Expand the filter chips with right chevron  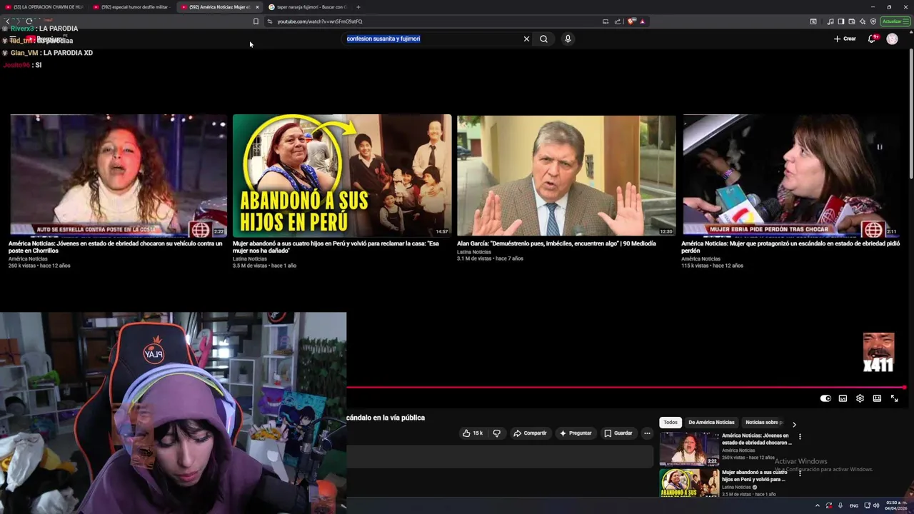794,424
